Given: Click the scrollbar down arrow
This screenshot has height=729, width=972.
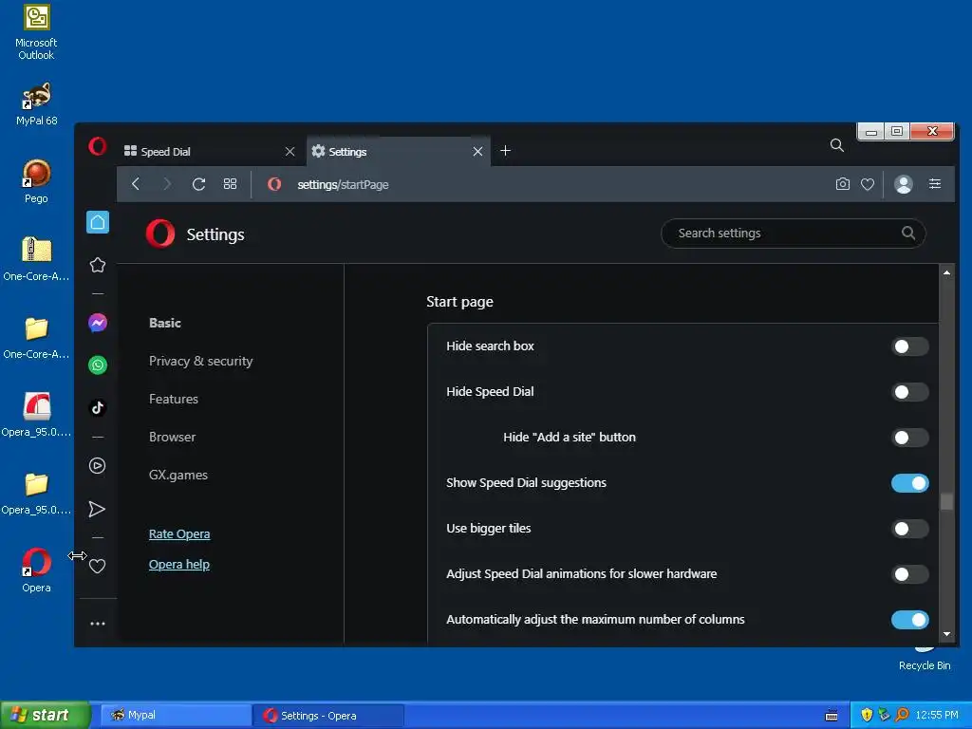Looking at the screenshot, I should (x=946, y=634).
